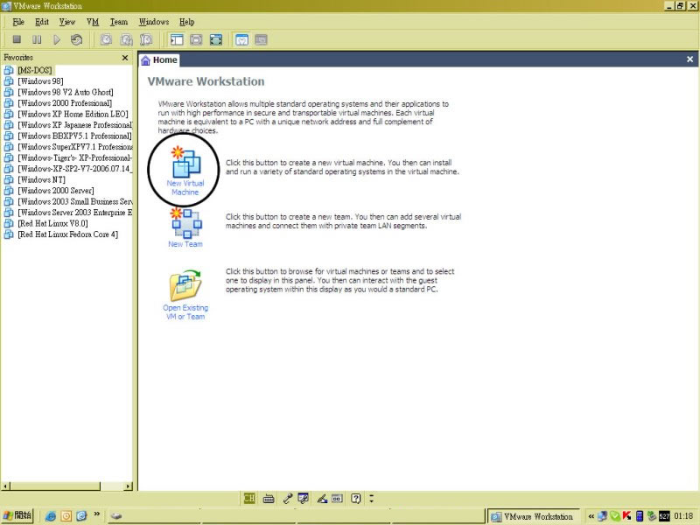700x525 pixels.
Task: Click the keyboard icon on language bar
Action: click(x=269, y=499)
